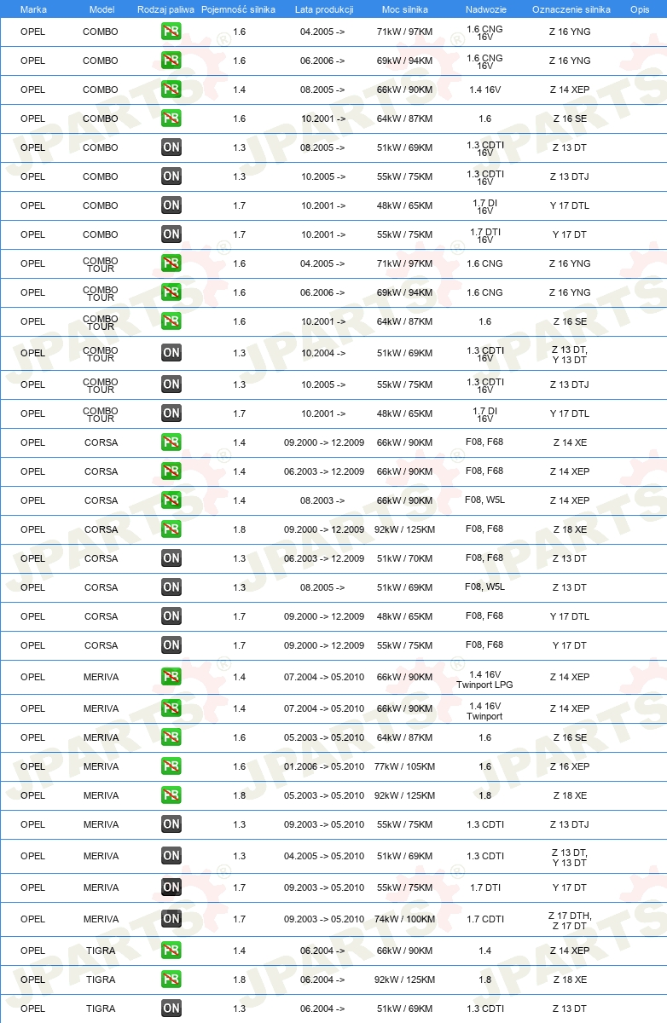
Task: Click ON icon in CORSA 55kW Y 17 DT row
Action: pyautogui.click(x=171, y=645)
